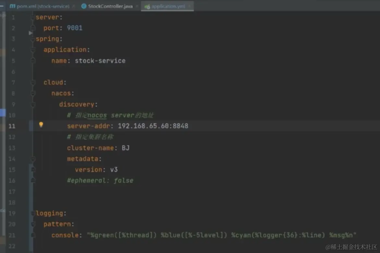This screenshot has height=253, width=380.
Task: Click the nacos: key
Action: tap(61, 93)
